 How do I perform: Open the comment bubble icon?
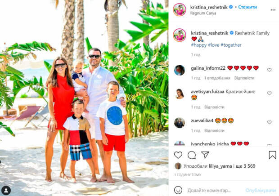192,155
